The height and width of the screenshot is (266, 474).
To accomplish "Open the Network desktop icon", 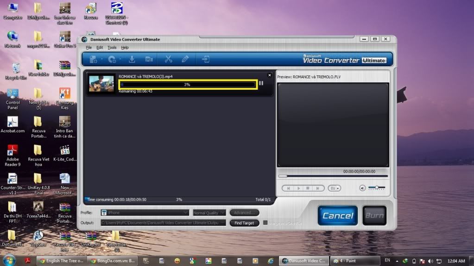I will pos(13,39).
